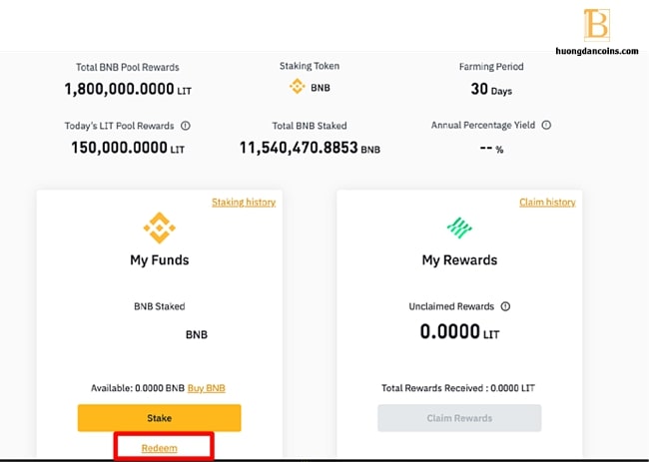Image resolution: width=649 pixels, height=462 pixels.
Task: Click the Available: 0.0000 BNB text
Action: (x=138, y=388)
